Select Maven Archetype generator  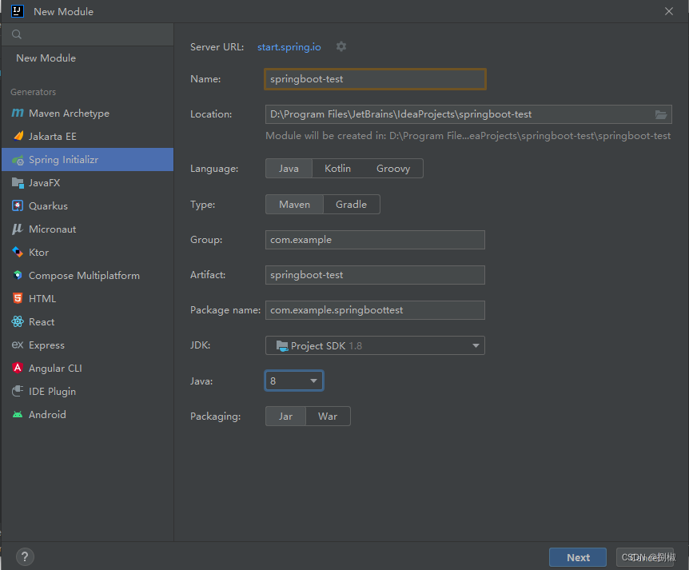click(x=87, y=113)
